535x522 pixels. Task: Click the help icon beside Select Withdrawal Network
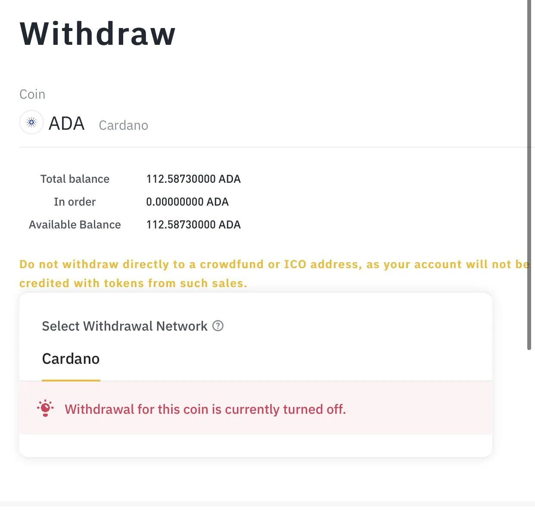coord(218,326)
